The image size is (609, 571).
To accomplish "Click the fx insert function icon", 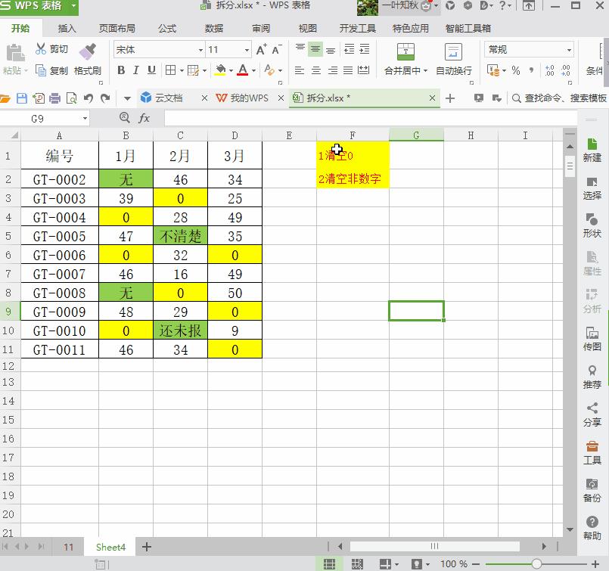I will 144,118.
